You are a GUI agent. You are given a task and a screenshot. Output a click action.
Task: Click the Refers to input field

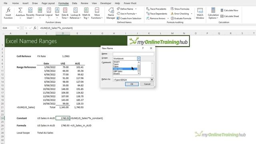(x=132, y=80)
